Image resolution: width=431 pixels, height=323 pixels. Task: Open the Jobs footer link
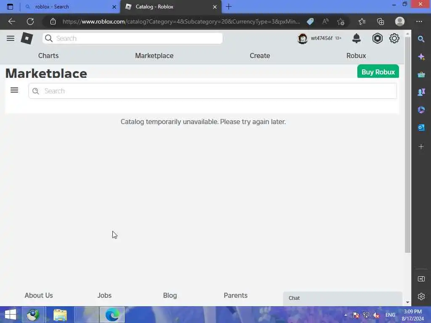pyautogui.click(x=104, y=295)
